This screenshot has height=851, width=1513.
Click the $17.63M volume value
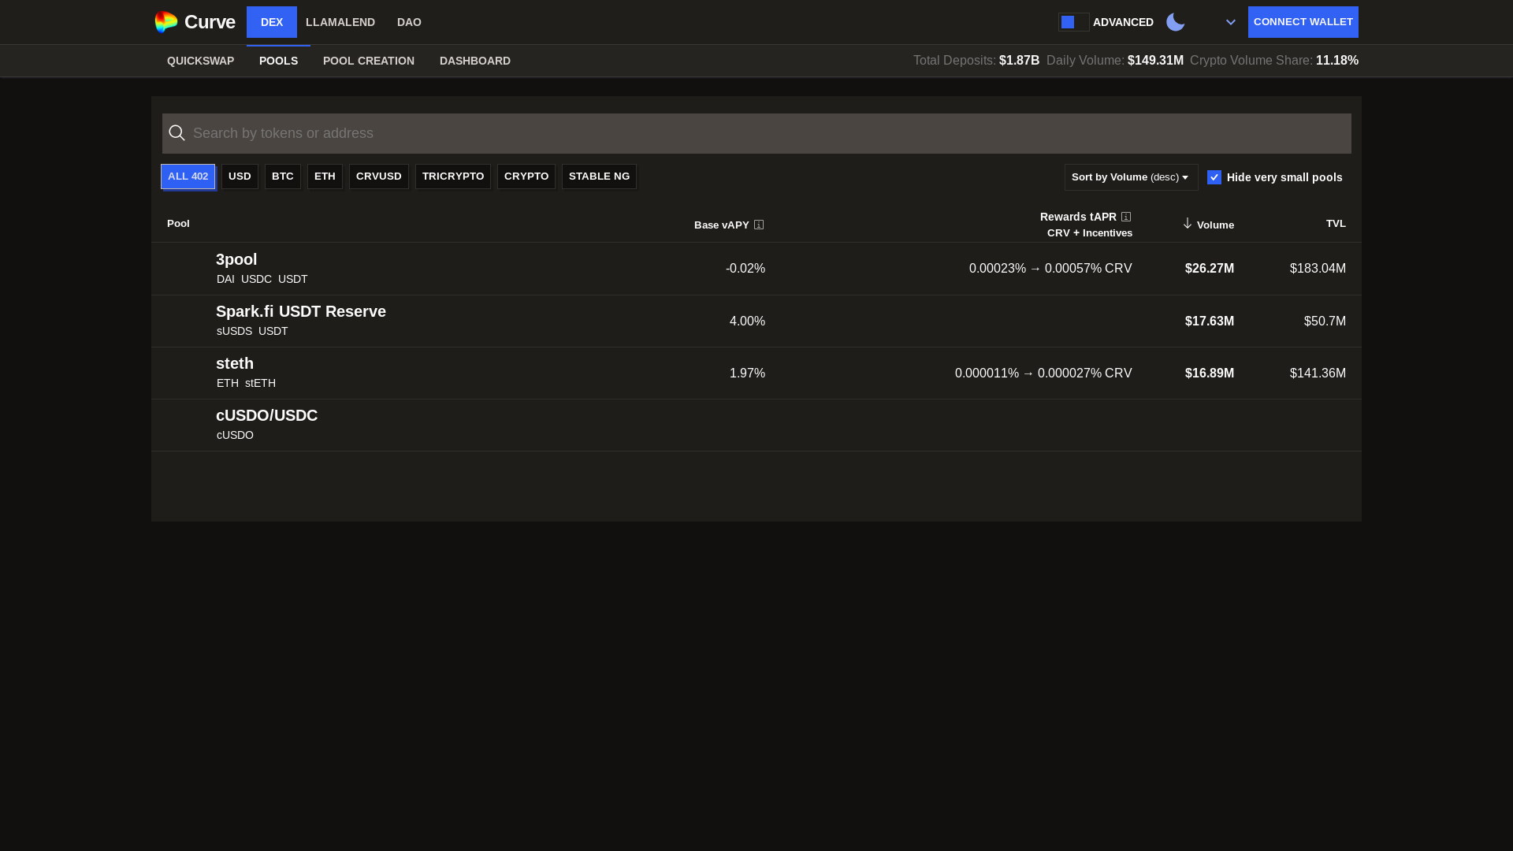coord(1210,321)
